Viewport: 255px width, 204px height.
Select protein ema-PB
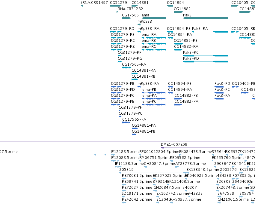tap(149, 90)
